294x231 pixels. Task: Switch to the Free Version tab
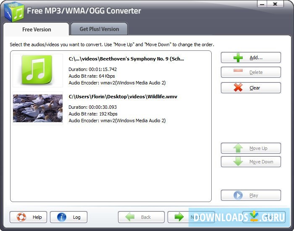(37, 29)
